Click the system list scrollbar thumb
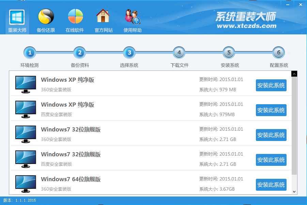 click(294, 126)
